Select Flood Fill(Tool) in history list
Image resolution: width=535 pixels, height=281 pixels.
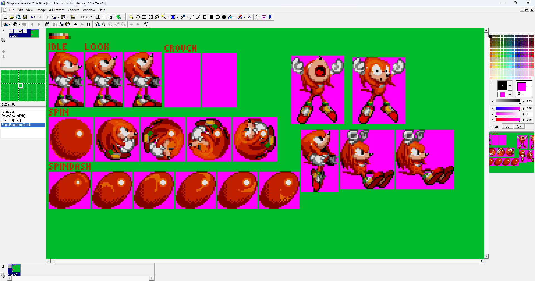click(23, 120)
